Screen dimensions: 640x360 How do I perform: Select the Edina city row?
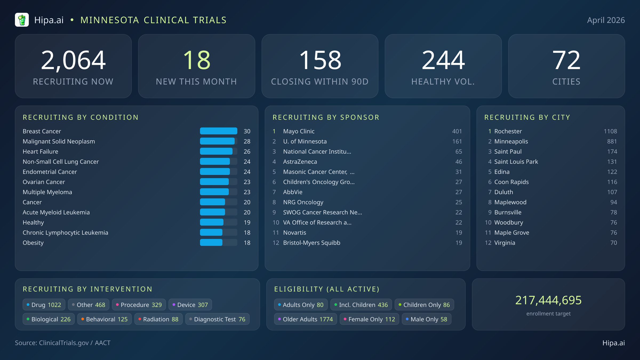[x=551, y=172]
